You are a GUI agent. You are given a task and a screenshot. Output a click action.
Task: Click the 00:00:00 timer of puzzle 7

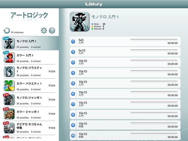(x=173, y=106)
